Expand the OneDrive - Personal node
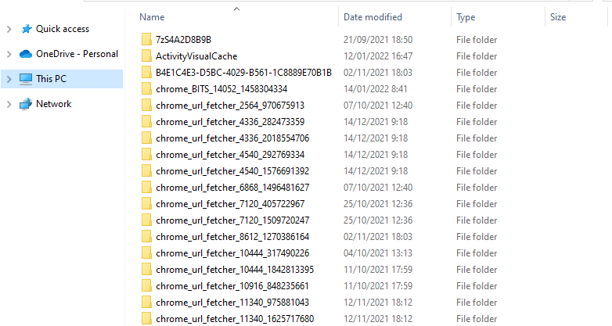The height and width of the screenshot is (326, 612). (9, 54)
